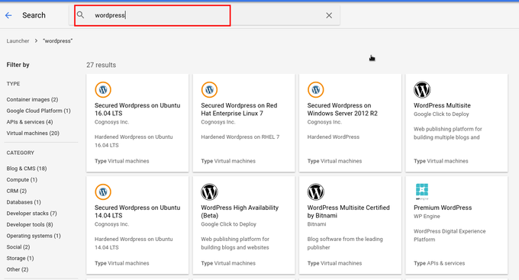This screenshot has height=280, width=519.
Task: Open the Premium WordPress title
Action: 443,208
